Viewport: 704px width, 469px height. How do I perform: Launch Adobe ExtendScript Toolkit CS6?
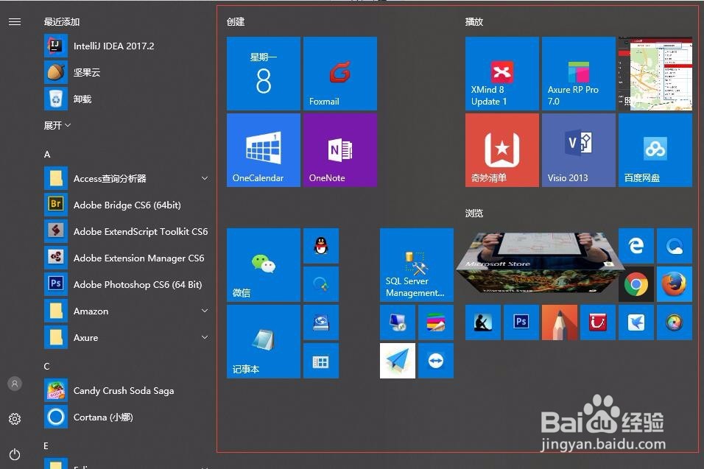coord(127,232)
